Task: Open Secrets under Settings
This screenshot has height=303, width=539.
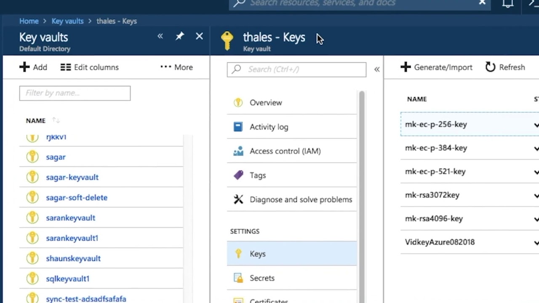Action: [x=292, y=278]
